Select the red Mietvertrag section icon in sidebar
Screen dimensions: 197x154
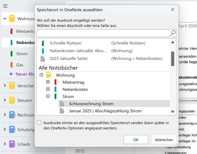pyautogui.click(x=11, y=31)
